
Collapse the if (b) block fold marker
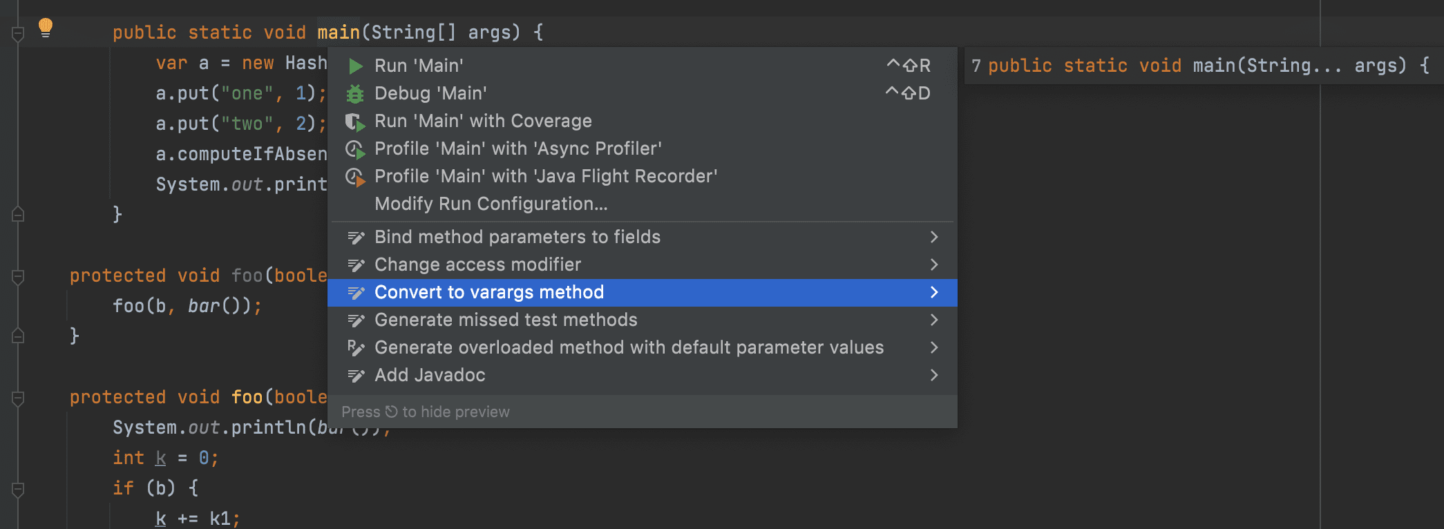coord(18,489)
